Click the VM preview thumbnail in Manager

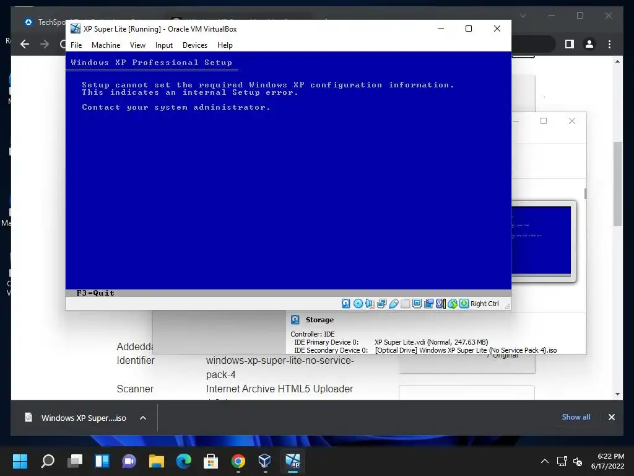click(542, 241)
